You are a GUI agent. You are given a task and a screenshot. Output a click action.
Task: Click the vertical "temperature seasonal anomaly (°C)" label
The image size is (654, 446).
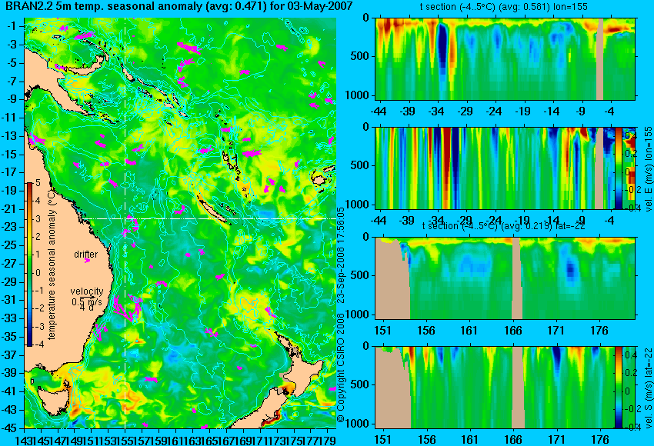click(x=52, y=265)
